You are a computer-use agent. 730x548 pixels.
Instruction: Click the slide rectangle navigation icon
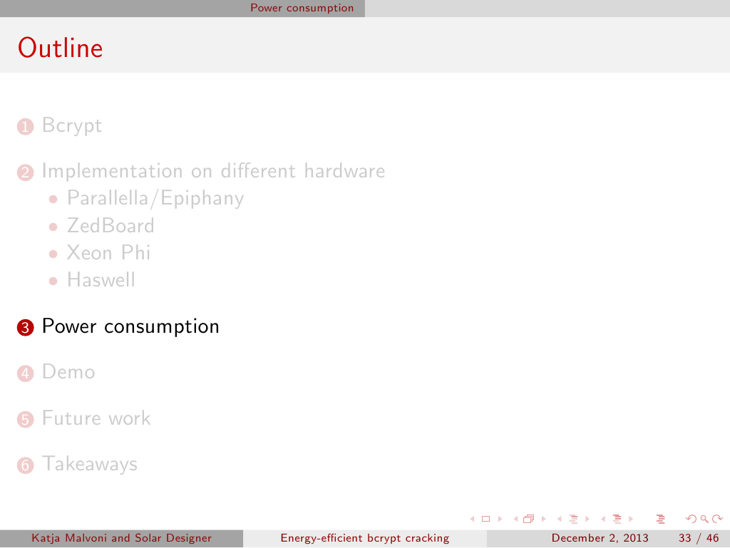[x=485, y=518]
